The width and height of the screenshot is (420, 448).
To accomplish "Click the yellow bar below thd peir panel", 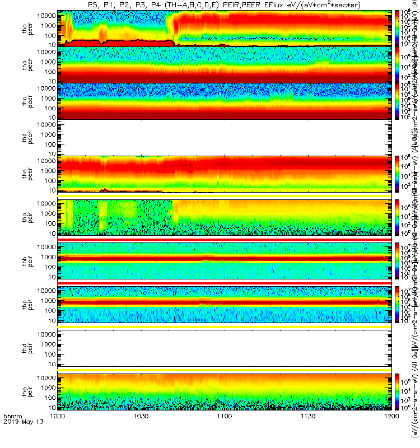I will (x=225, y=370).
